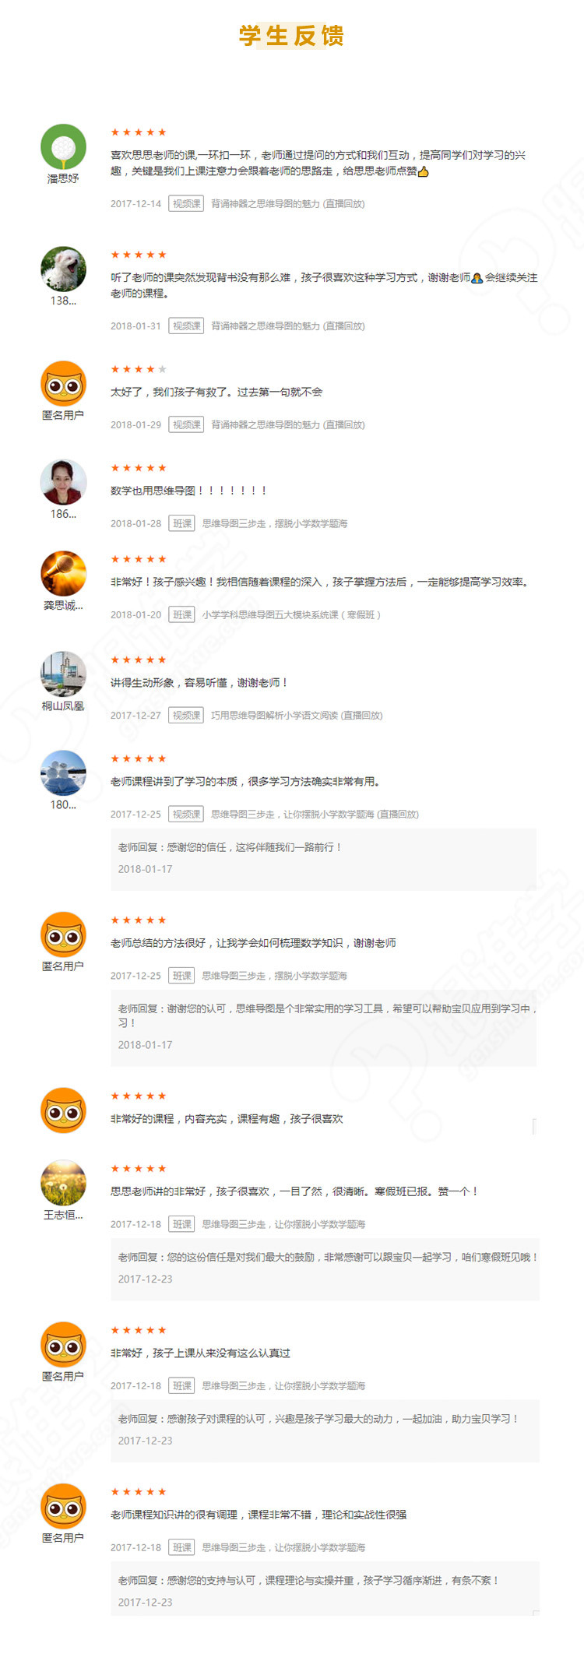The height and width of the screenshot is (1668, 584).
Task: Open the building avatar of 桐山凤凰
Action: coord(63,674)
